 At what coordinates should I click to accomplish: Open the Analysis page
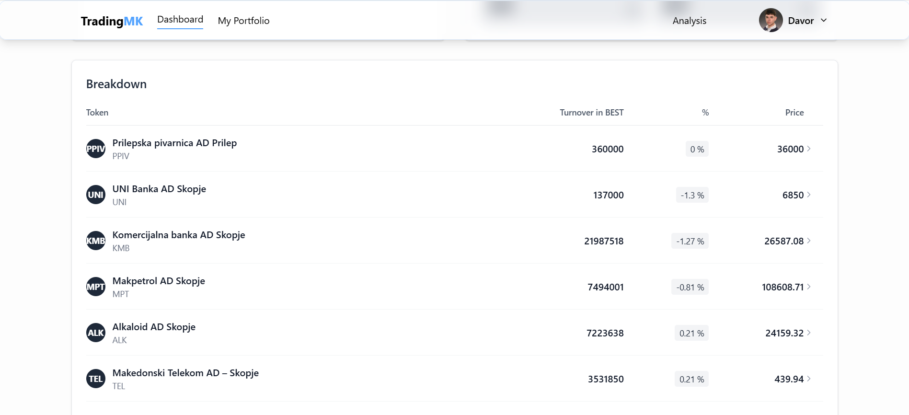coord(689,21)
